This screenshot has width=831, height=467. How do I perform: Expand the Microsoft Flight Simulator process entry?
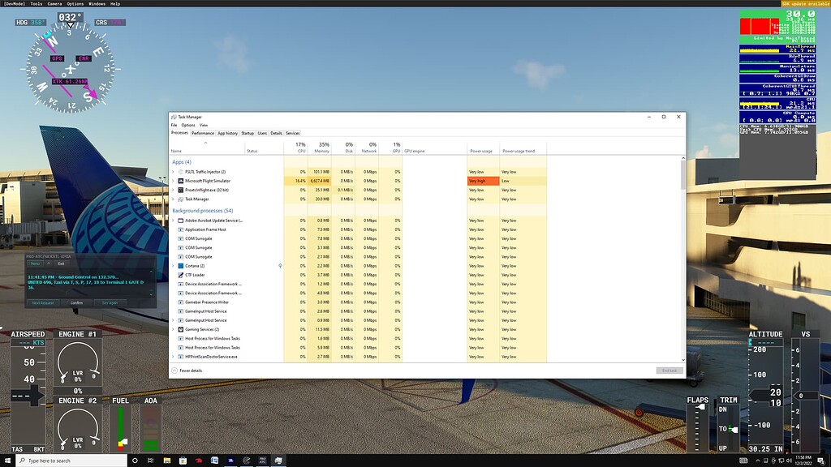[x=174, y=181]
